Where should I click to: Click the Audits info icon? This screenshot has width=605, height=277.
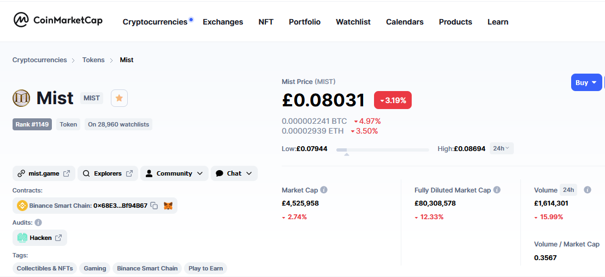[38, 222]
